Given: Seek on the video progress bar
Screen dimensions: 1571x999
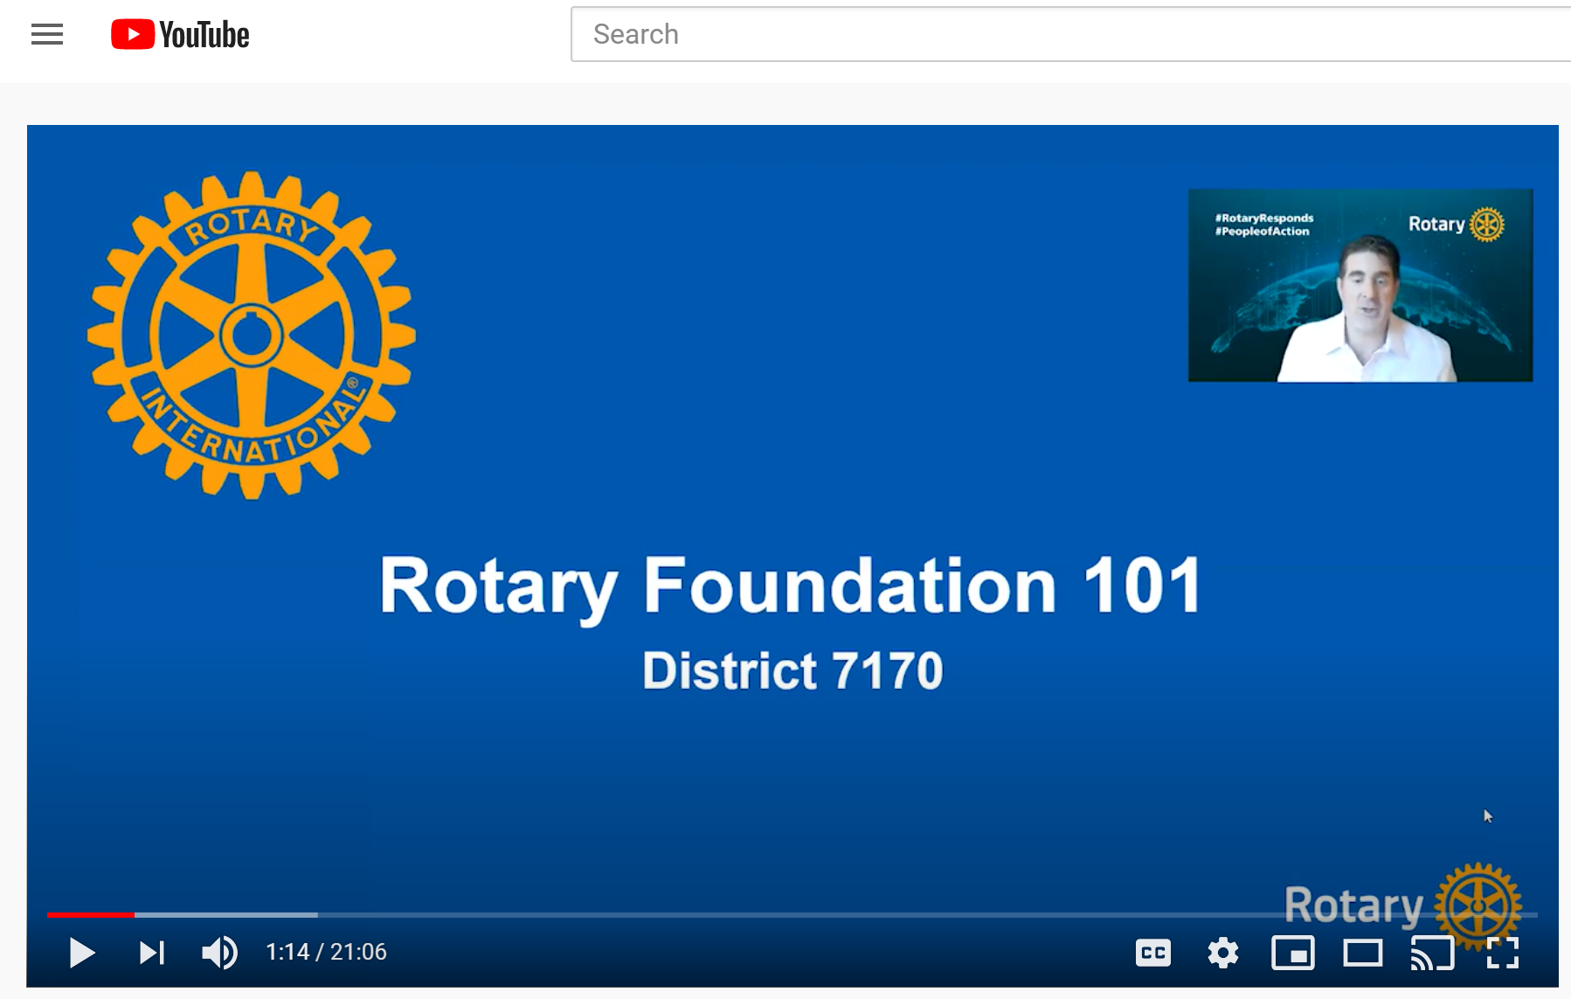Looking at the screenshot, I should [792, 914].
